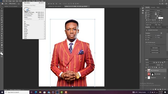Image resolution: width=168 pixels, height=94 pixels.
Task: Select the Lasso tool
Action: (x=2, y=15)
